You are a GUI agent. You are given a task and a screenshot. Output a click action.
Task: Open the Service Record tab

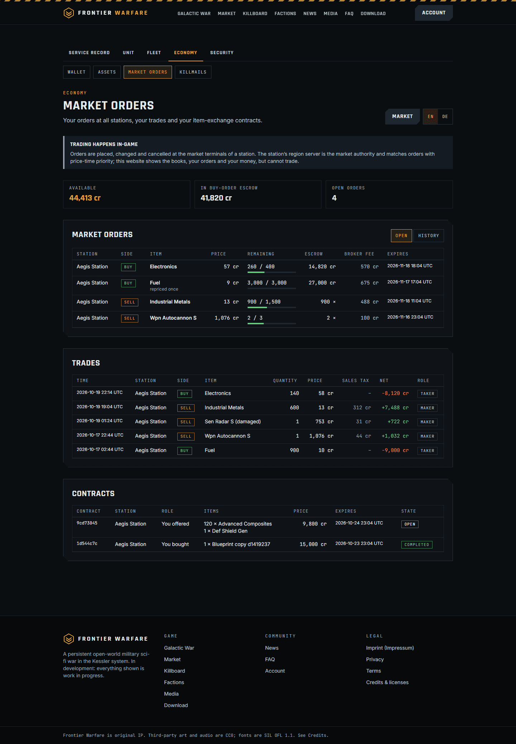pos(89,53)
